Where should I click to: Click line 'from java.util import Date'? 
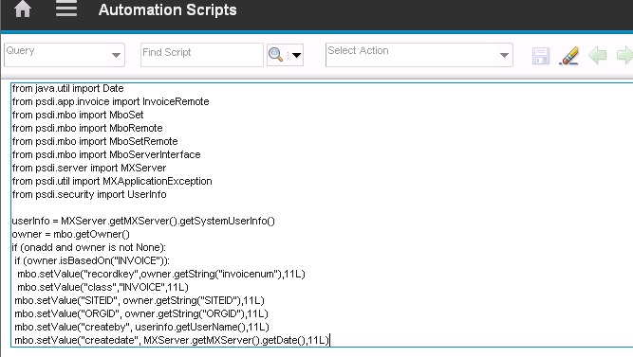click(67, 88)
